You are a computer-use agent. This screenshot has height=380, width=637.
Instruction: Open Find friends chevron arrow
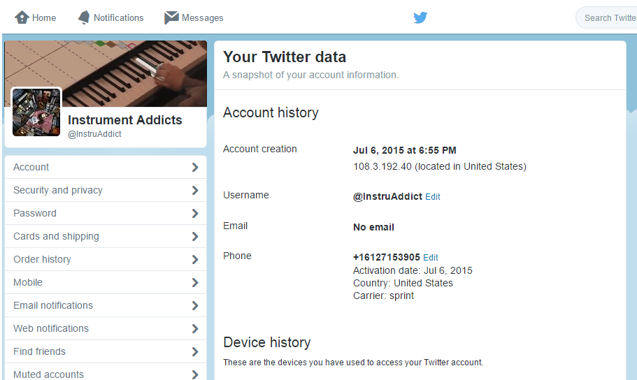click(x=195, y=351)
